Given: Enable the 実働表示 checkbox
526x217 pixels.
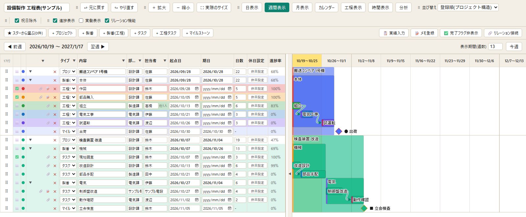Looking at the screenshot, I should (81, 20).
